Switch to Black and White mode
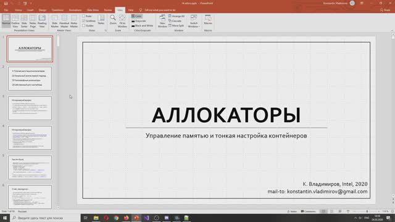Image resolution: width=395 pixels, height=222 pixels. click(142, 26)
